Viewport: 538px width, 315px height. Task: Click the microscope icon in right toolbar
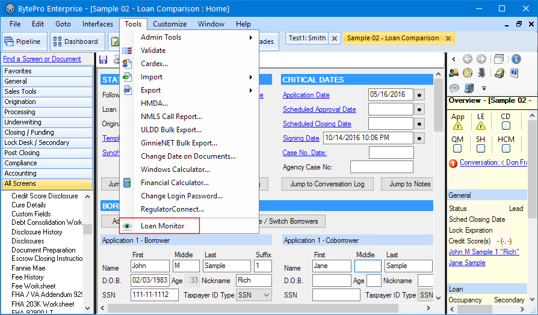[482, 73]
